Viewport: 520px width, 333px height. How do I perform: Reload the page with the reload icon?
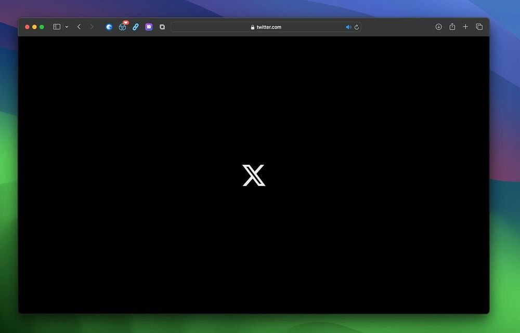(x=357, y=27)
